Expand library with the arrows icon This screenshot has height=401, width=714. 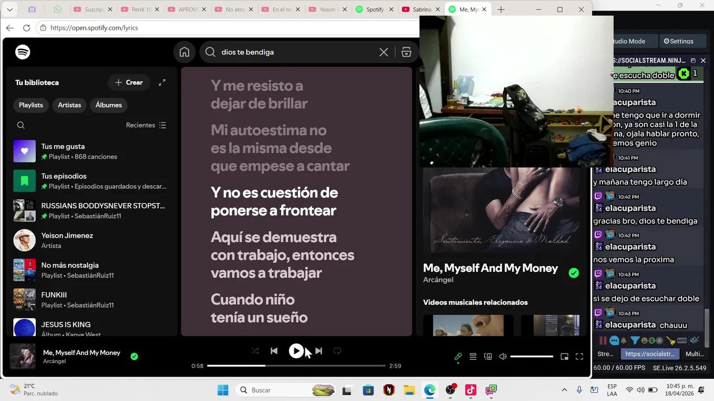162,82
